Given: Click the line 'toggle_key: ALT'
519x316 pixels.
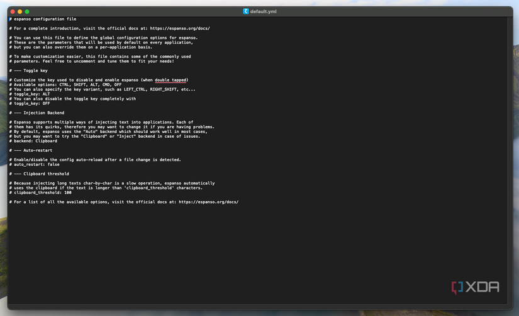Looking at the screenshot, I should tap(30, 94).
